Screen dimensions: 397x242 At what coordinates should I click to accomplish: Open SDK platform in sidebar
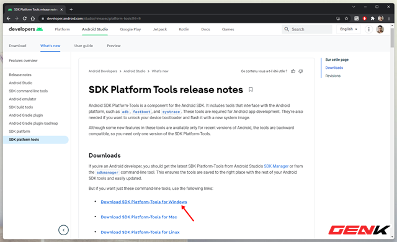pos(19,132)
